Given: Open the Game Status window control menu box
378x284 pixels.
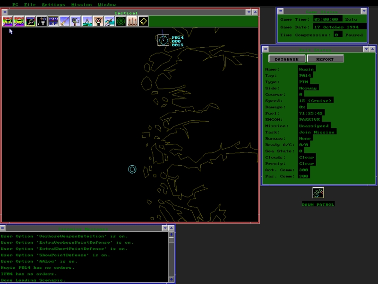Looking at the screenshot, I should coord(280,11).
